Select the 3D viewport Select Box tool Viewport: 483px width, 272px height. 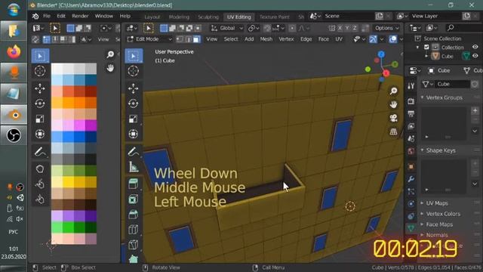pos(134,56)
